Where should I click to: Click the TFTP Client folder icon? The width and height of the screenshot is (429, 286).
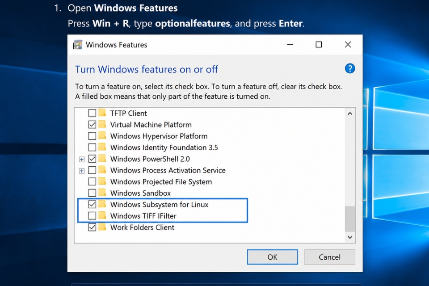point(102,113)
